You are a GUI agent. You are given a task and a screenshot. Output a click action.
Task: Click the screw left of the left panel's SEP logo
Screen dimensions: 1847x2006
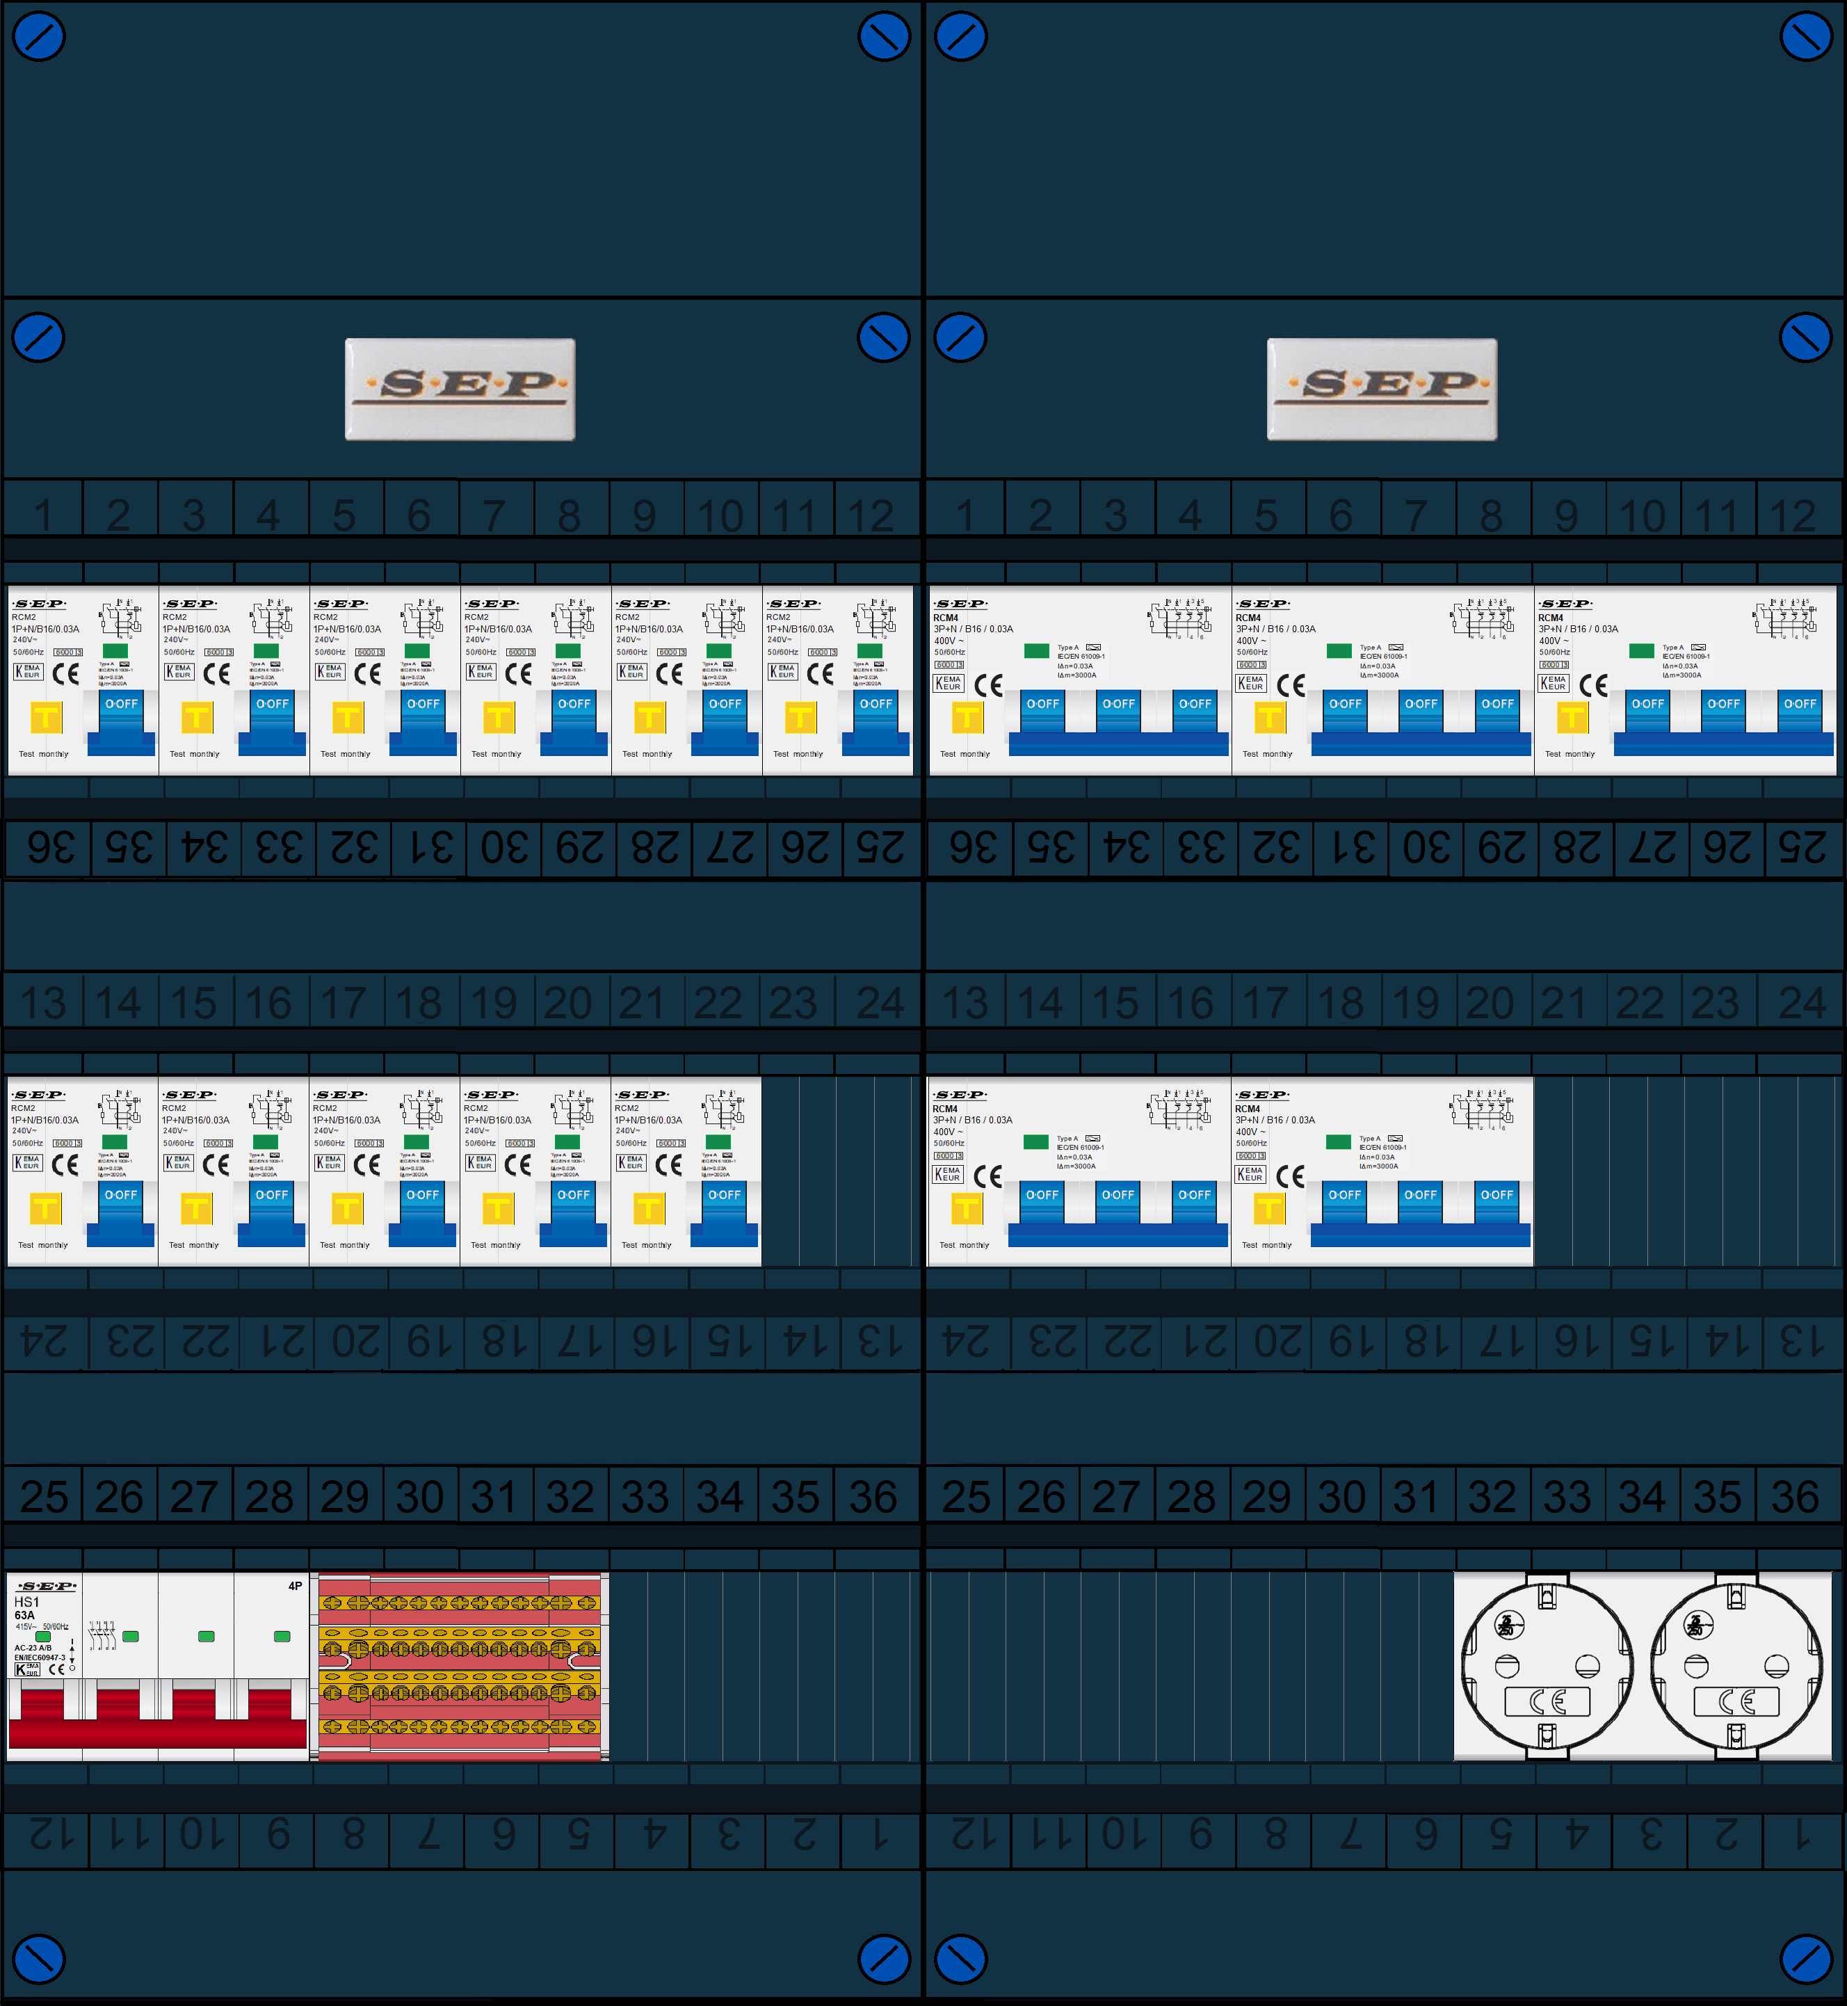[x=38, y=338]
